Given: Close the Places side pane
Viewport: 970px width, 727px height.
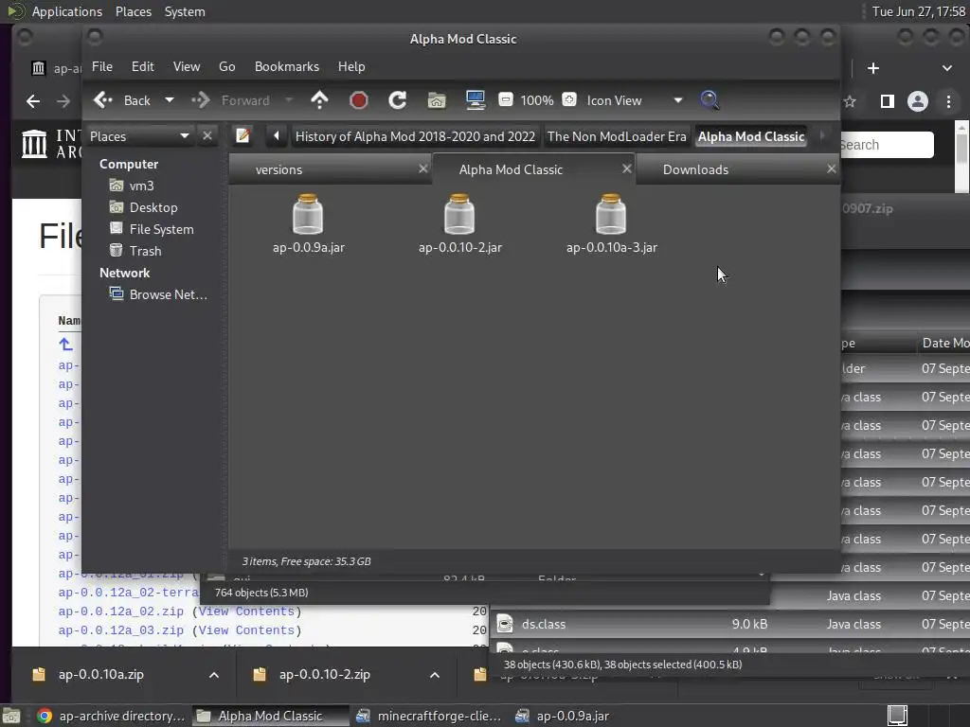Looking at the screenshot, I should [207, 136].
